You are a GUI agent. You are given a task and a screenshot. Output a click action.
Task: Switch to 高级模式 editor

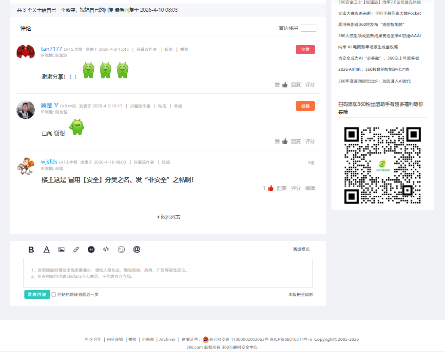point(301,249)
